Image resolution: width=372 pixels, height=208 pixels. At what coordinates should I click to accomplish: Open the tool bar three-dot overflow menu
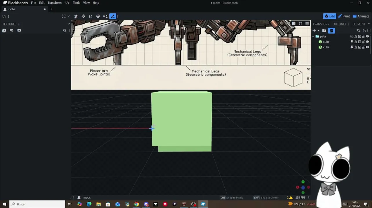click(x=117, y=16)
